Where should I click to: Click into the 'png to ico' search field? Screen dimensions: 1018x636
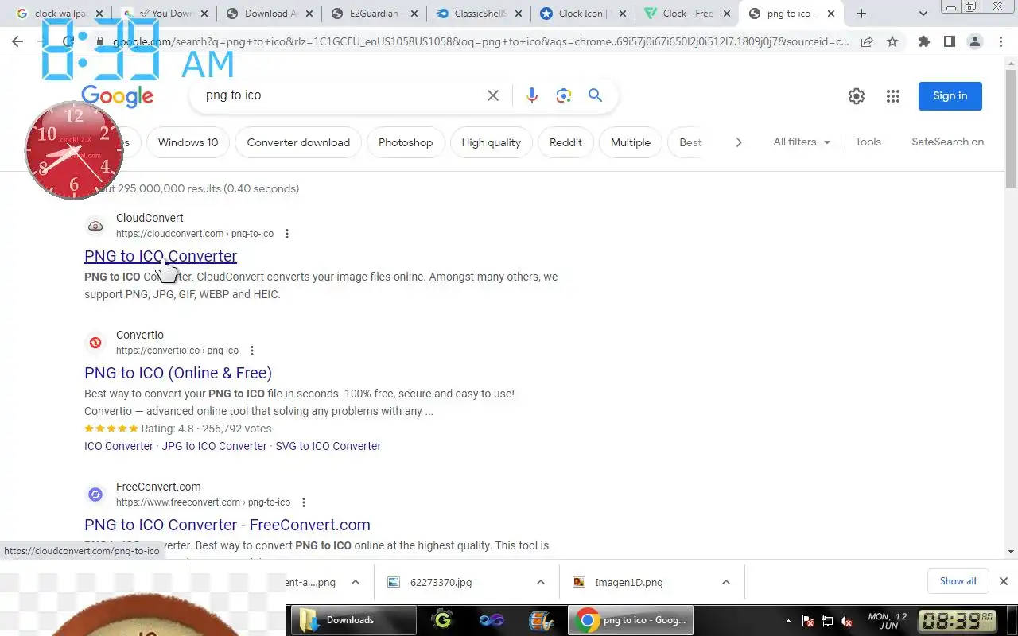pos(338,95)
